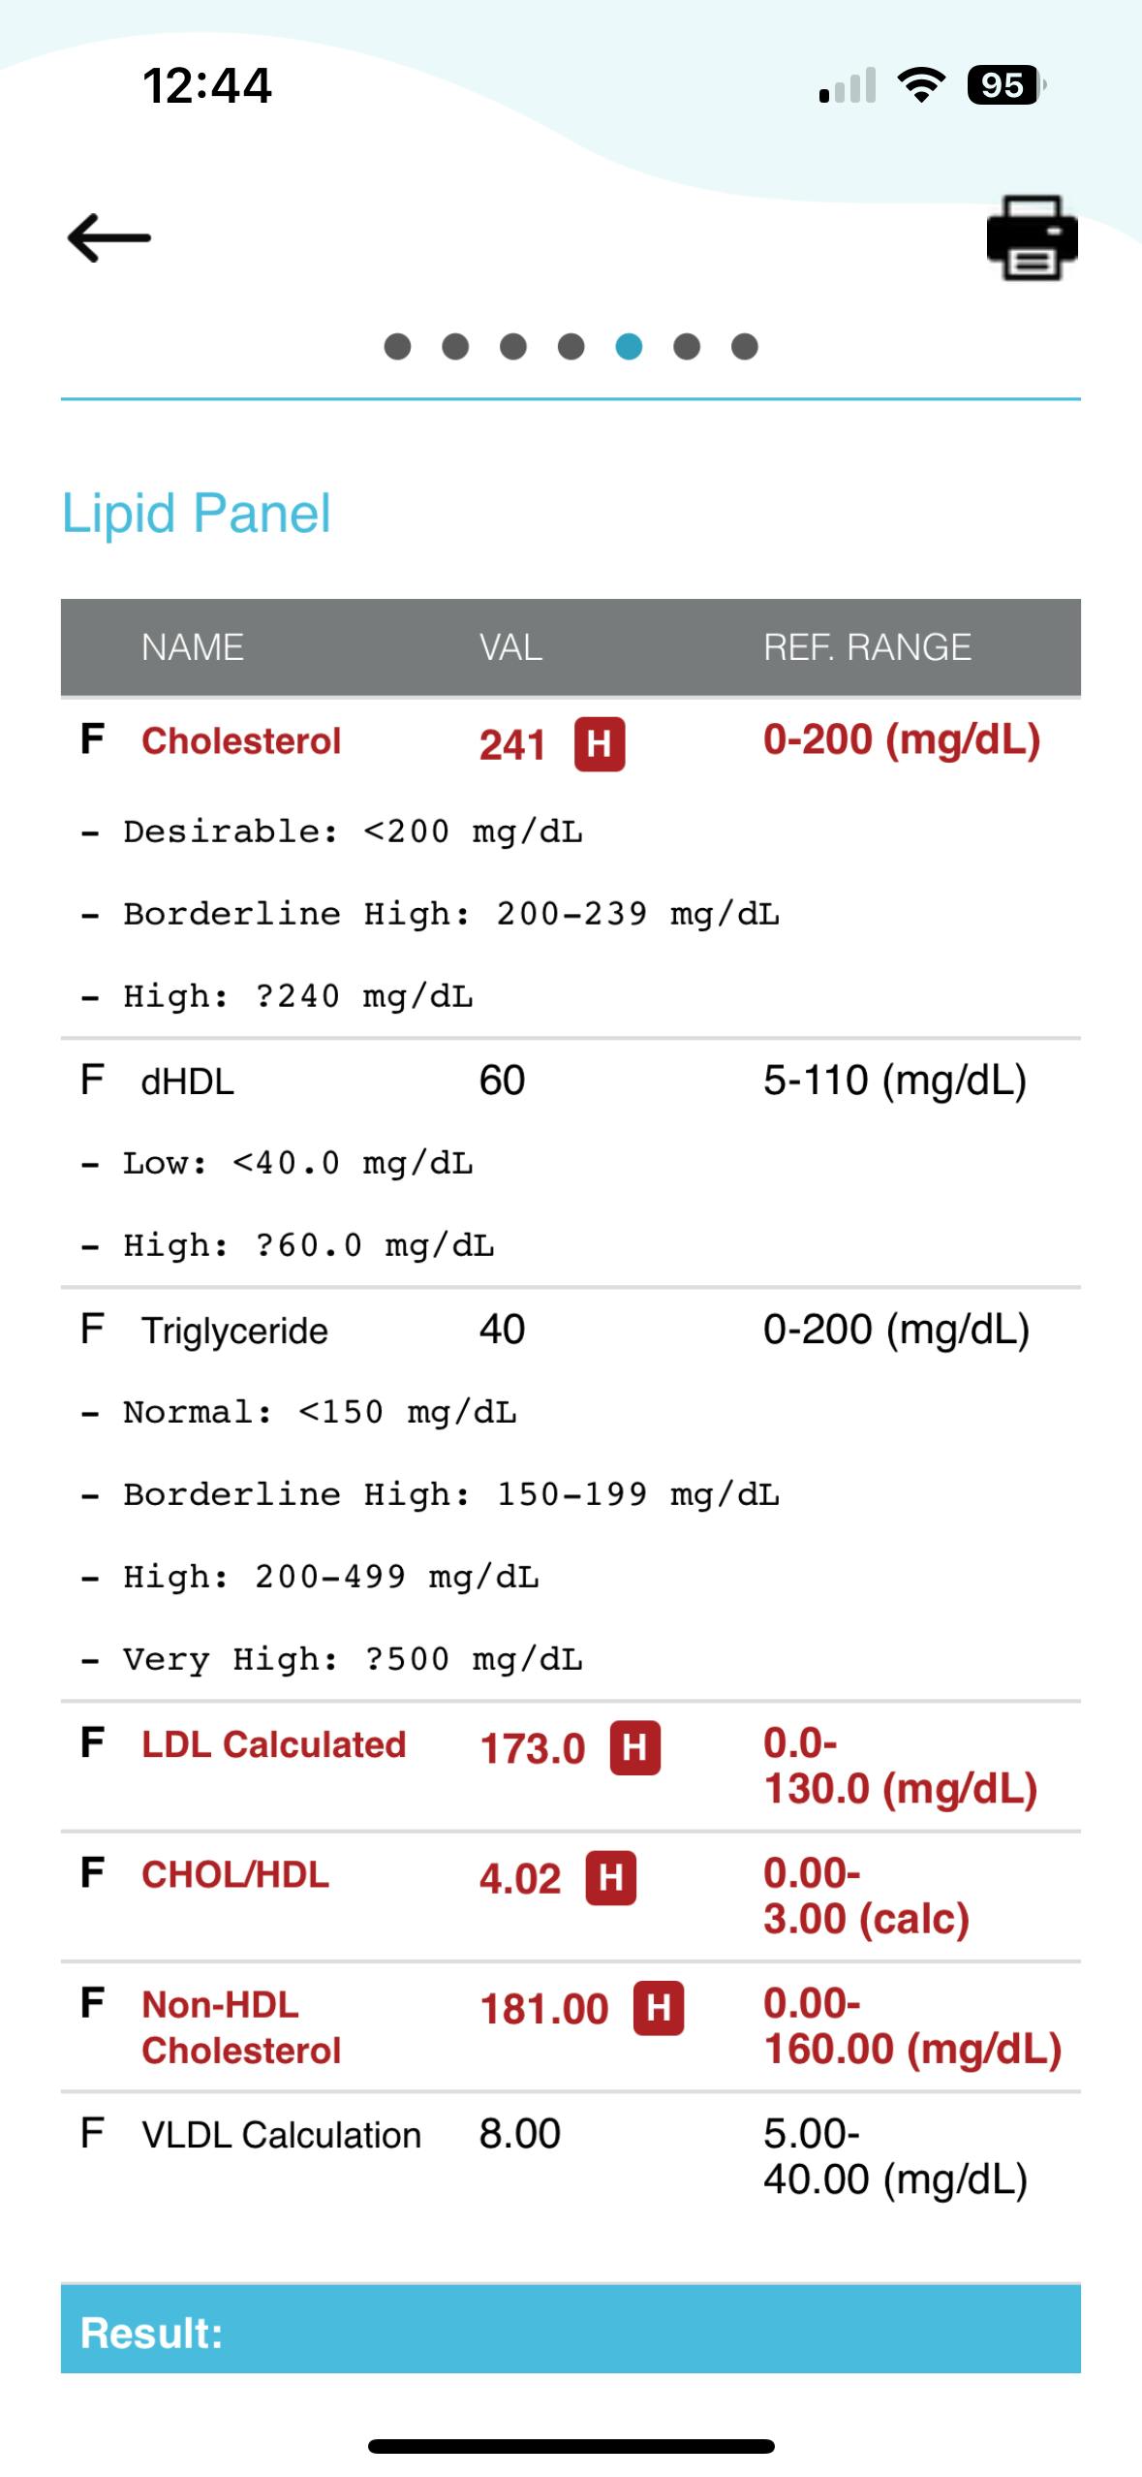Viewport: 1142px width, 2477px height.
Task: Tap the Triglyceride row name
Action: coord(234,1331)
